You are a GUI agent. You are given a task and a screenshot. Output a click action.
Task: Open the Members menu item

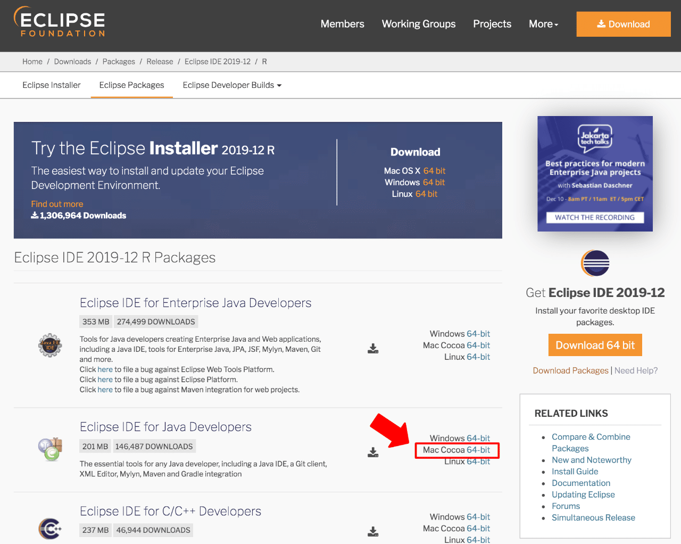pyautogui.click(x=342, y=24)
